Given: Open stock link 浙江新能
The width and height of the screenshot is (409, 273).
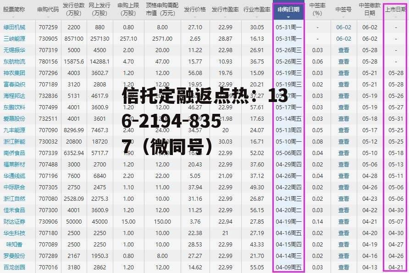Looking at the screenshot, I should (14, 142).
